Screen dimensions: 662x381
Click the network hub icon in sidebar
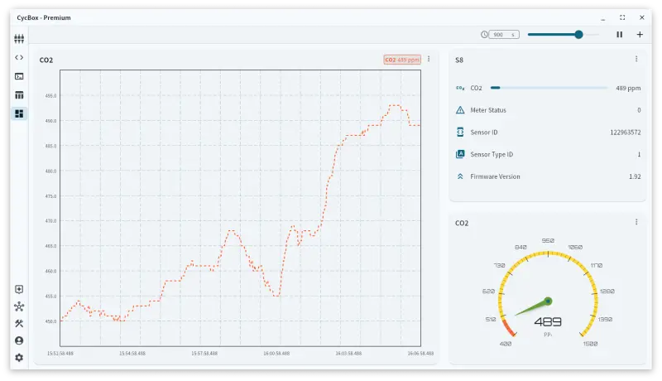point(19,306)
